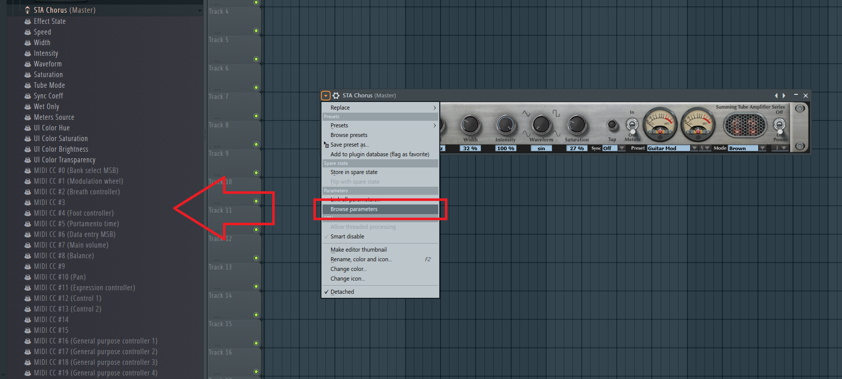
Task: Go to the next preset arrow in the plugin title bar
Action: coord(784,95)
